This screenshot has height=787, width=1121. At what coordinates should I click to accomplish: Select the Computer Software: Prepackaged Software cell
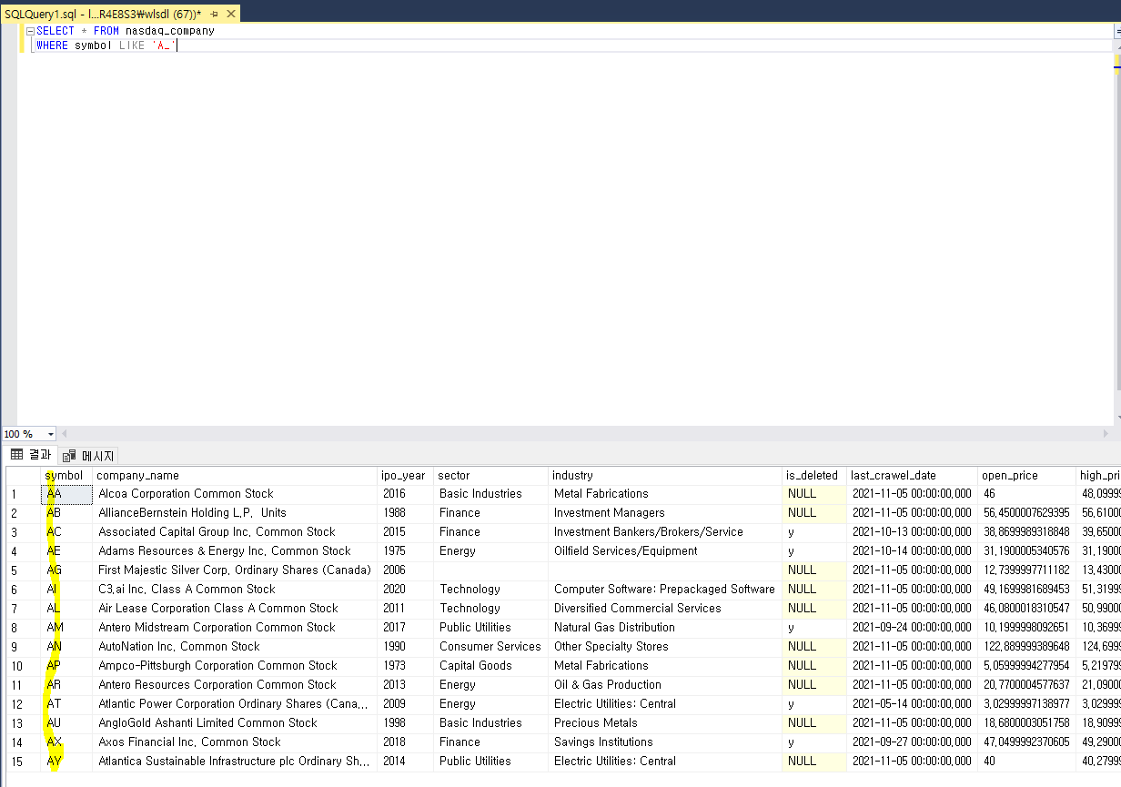coord(665,590)
